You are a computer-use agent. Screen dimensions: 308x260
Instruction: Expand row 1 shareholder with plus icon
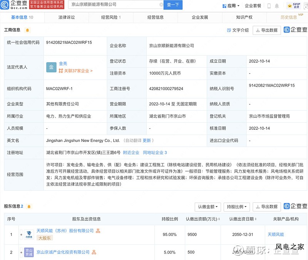click(x=21, y=235)
